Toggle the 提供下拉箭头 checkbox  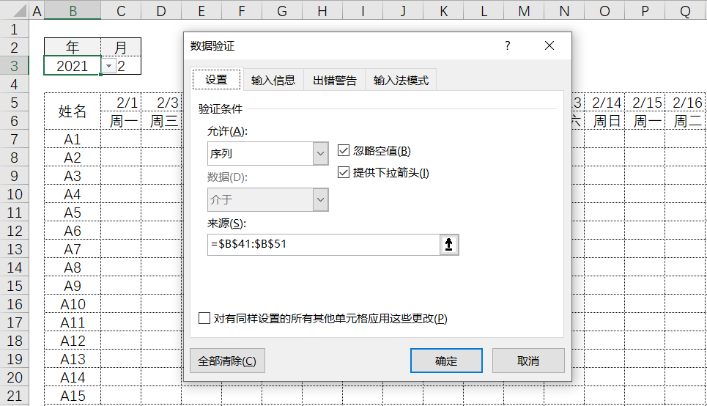coord(344,172)
